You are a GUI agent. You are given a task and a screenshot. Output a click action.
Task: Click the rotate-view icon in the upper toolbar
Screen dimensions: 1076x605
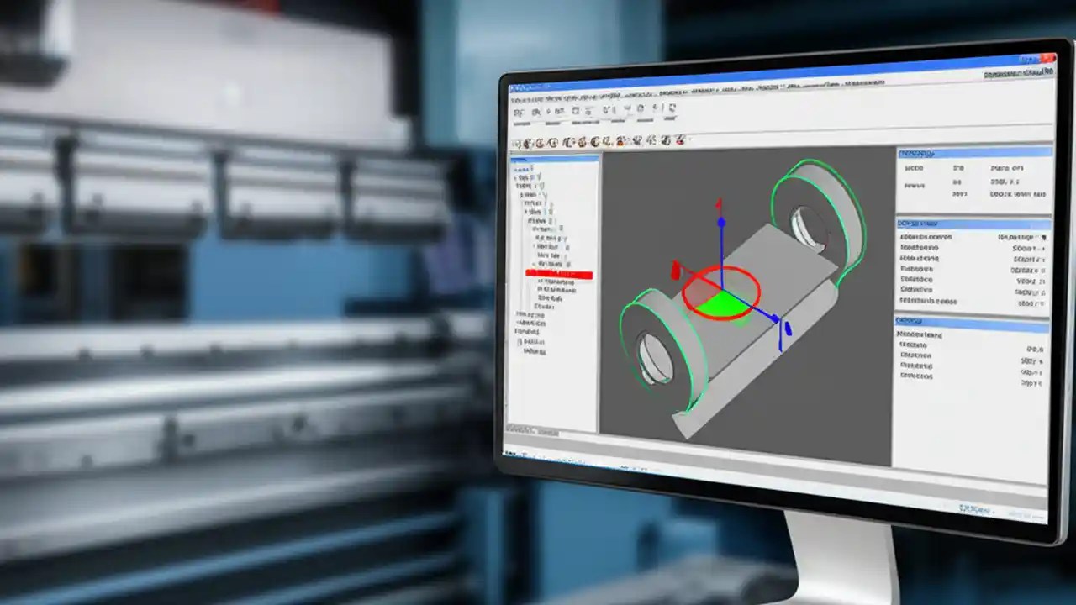tap(588, 110)
